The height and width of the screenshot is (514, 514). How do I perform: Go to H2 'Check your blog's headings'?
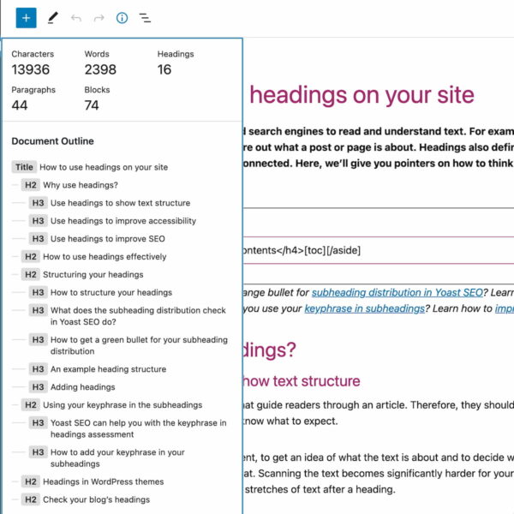86,499
